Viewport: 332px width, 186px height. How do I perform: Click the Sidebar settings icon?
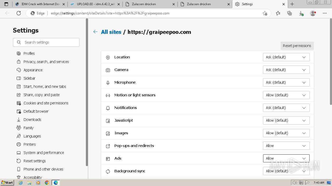click(19, 78)
